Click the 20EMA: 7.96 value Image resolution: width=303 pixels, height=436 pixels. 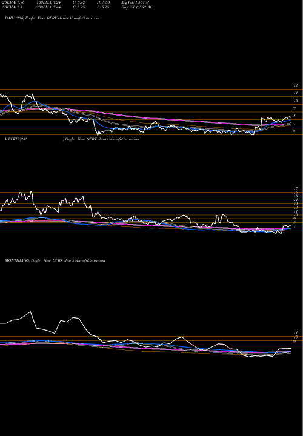[x=13, y=2]
